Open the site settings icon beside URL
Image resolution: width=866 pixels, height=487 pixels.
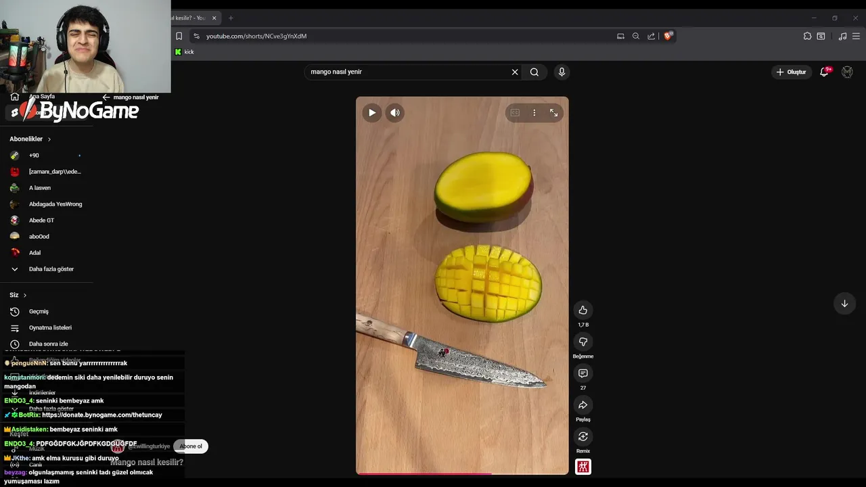196,36
